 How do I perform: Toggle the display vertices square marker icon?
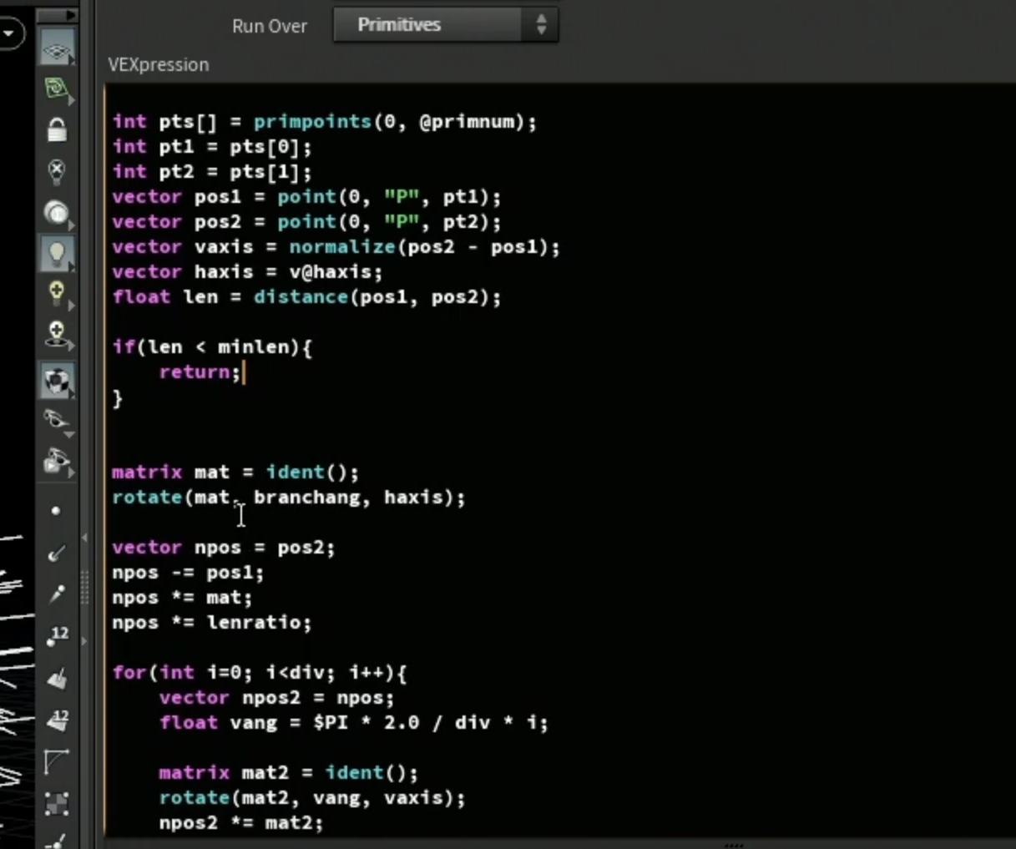(x=57, y=804)
